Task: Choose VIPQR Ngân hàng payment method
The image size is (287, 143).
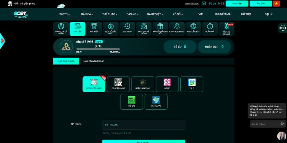Action: click(94, 84)
